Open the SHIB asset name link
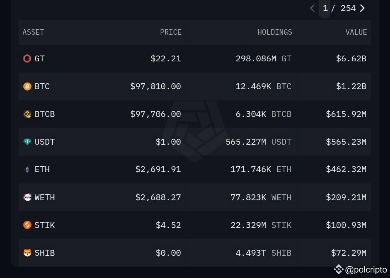This screenshot has width=390, height=278. click(x=45, y=253)
